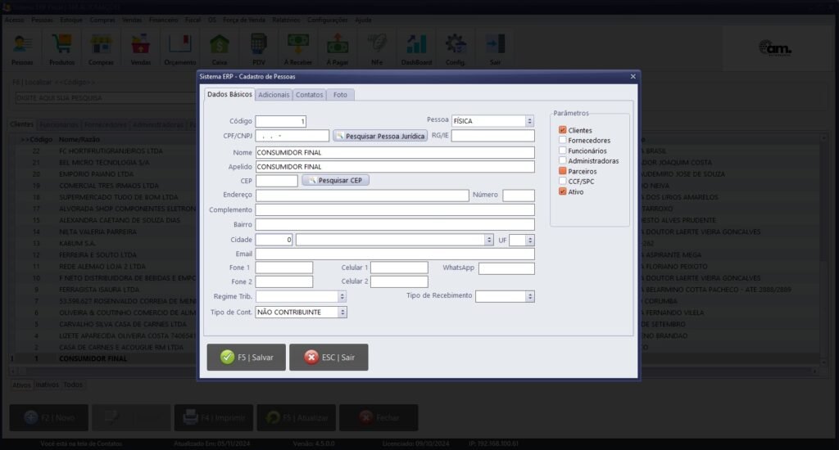Open the À Receber toolbar icon

[x=297, y=48]
